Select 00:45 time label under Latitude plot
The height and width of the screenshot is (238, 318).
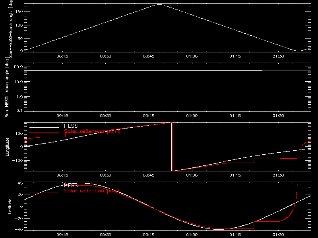click(149, 235)
